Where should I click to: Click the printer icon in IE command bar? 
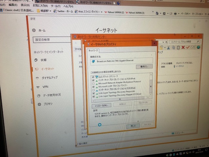point(175,13)
